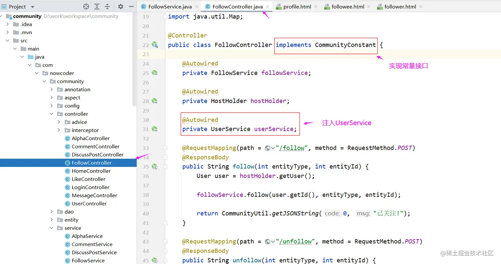Hide the Project tool window with minus icon
The height and width of the screenshot is (264, 501).
point(131,7)
